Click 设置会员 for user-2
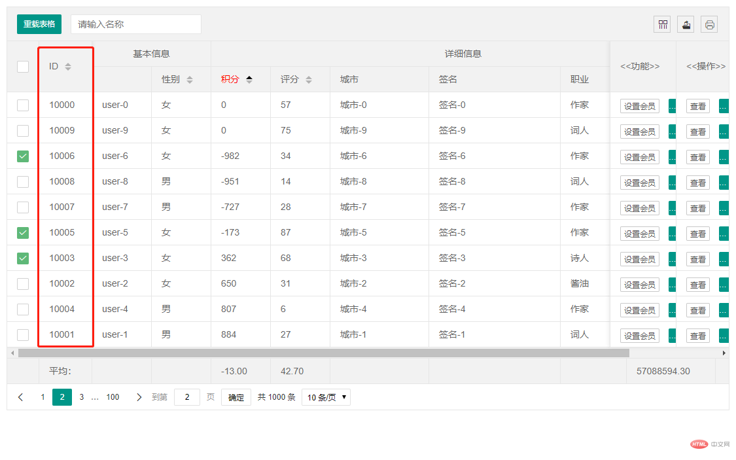 tap(639, 285)
